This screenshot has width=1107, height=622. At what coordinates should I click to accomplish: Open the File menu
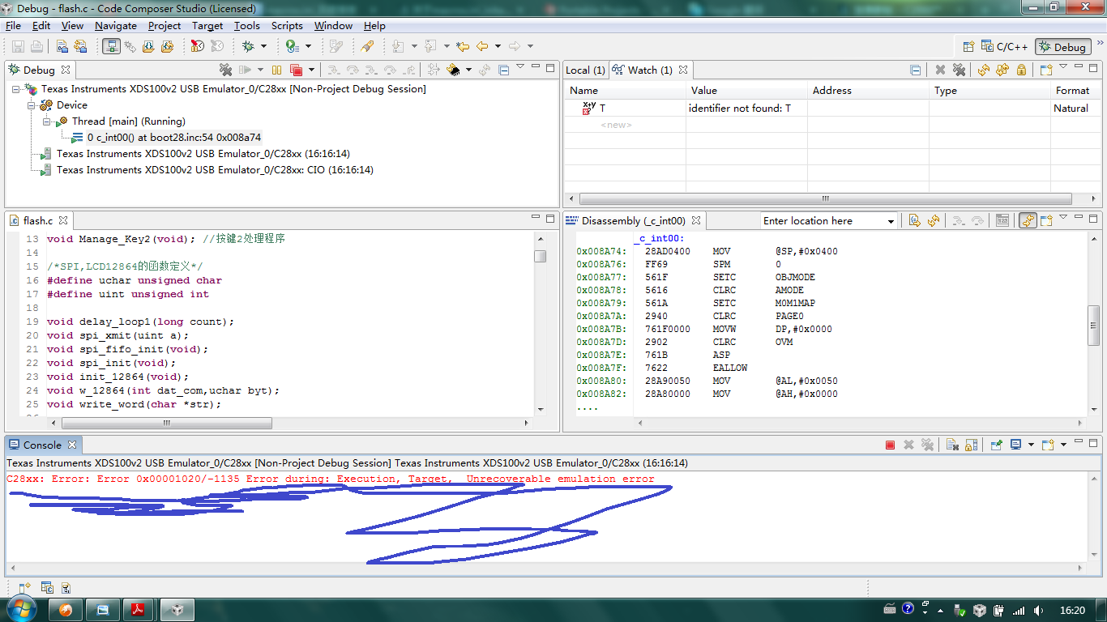click(13, 26)
